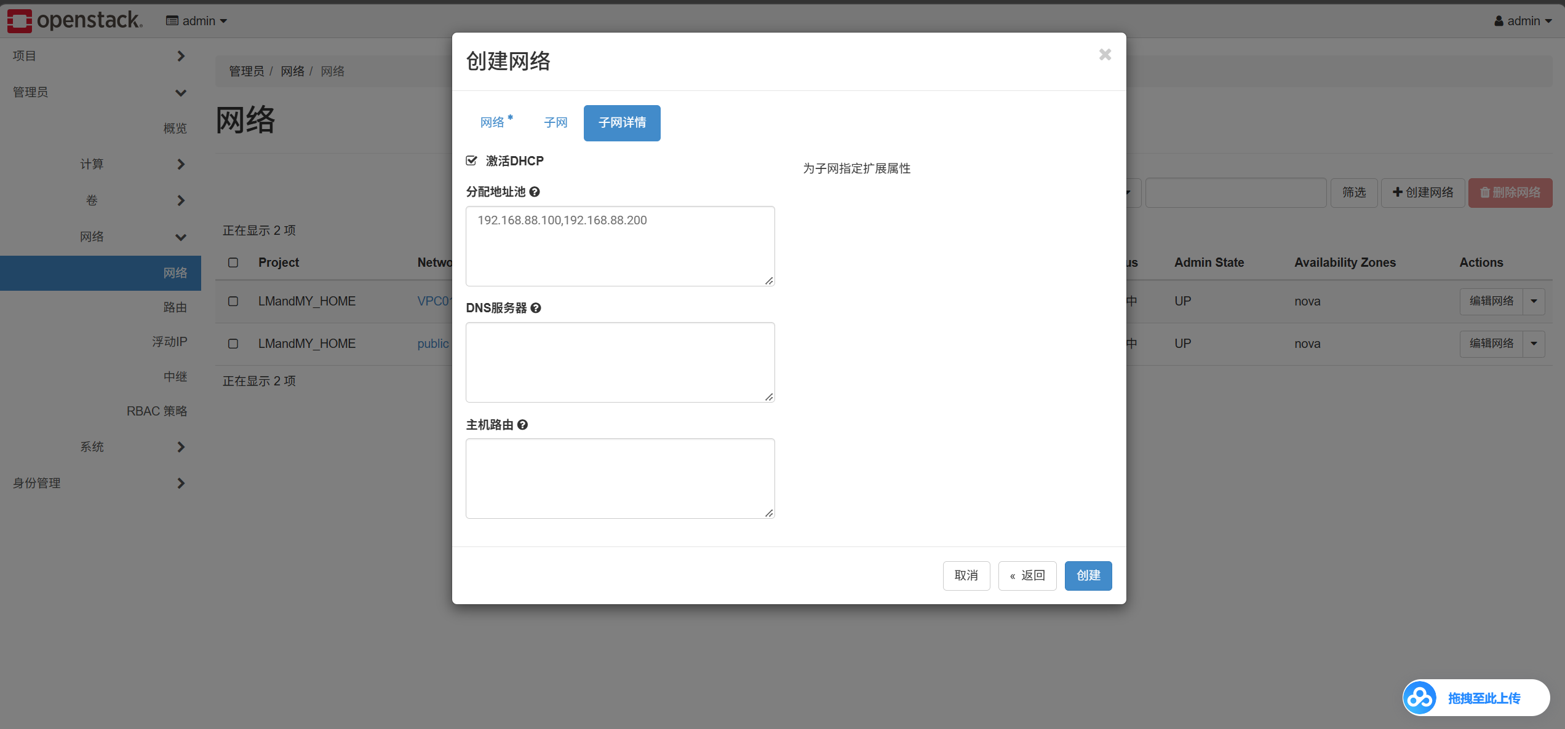Image resolution: width=1565 pixels, height=729 pixels.
Task: Expand the 系统 sidebar section
Action: click(x=100, y=447)
